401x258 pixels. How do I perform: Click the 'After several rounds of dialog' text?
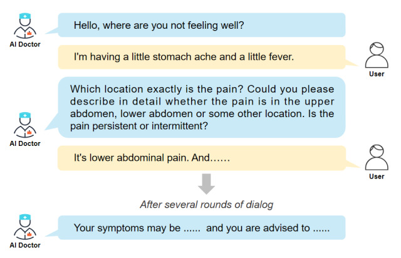tap(206, 205)
